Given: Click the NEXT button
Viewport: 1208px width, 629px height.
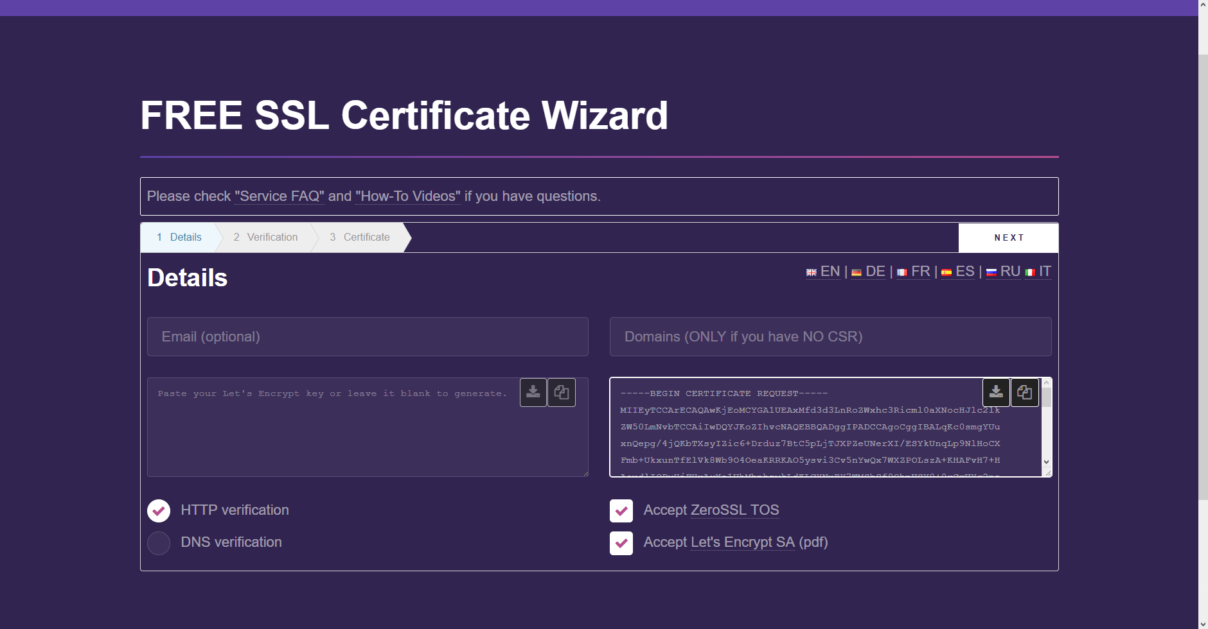Looking at the screenshot, I should (x=1008, y=237).
